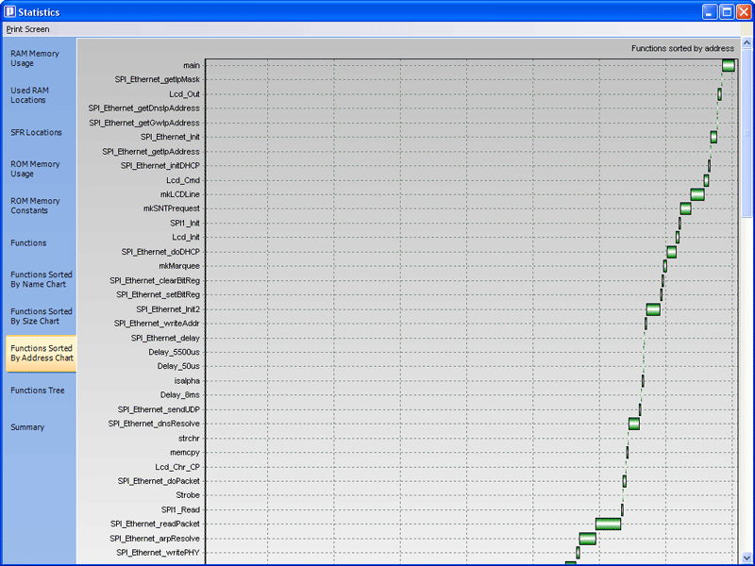Click the SPI_Ethernet_writeAddr label
Viewport: 755px width, 566px height.
[157, 324]
